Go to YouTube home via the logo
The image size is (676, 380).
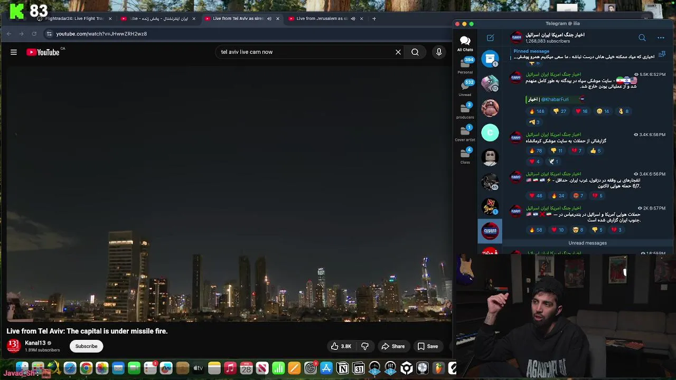pyautogui.click(x=43, y=52)
